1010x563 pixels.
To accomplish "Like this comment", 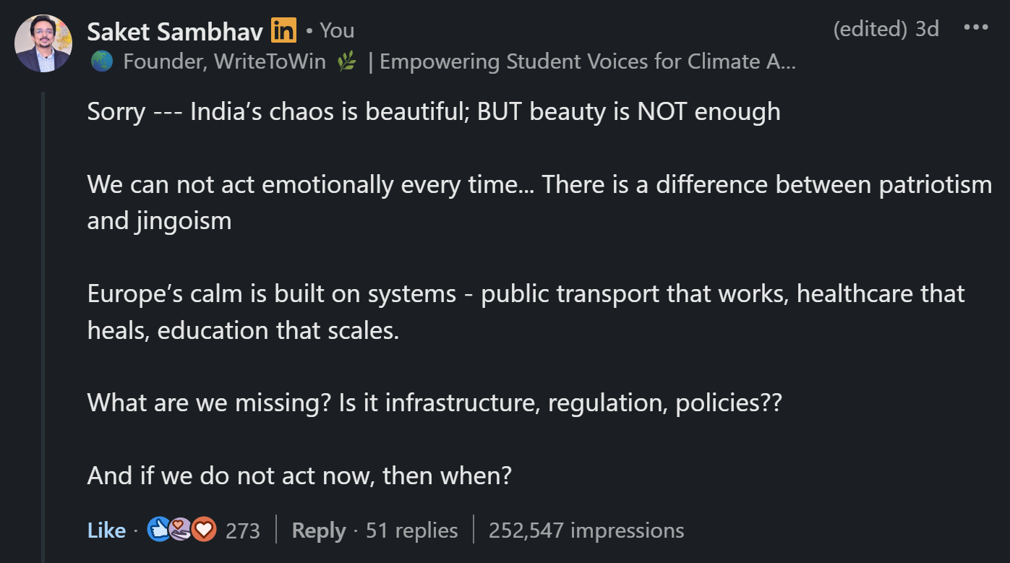I will coord(106,530).
